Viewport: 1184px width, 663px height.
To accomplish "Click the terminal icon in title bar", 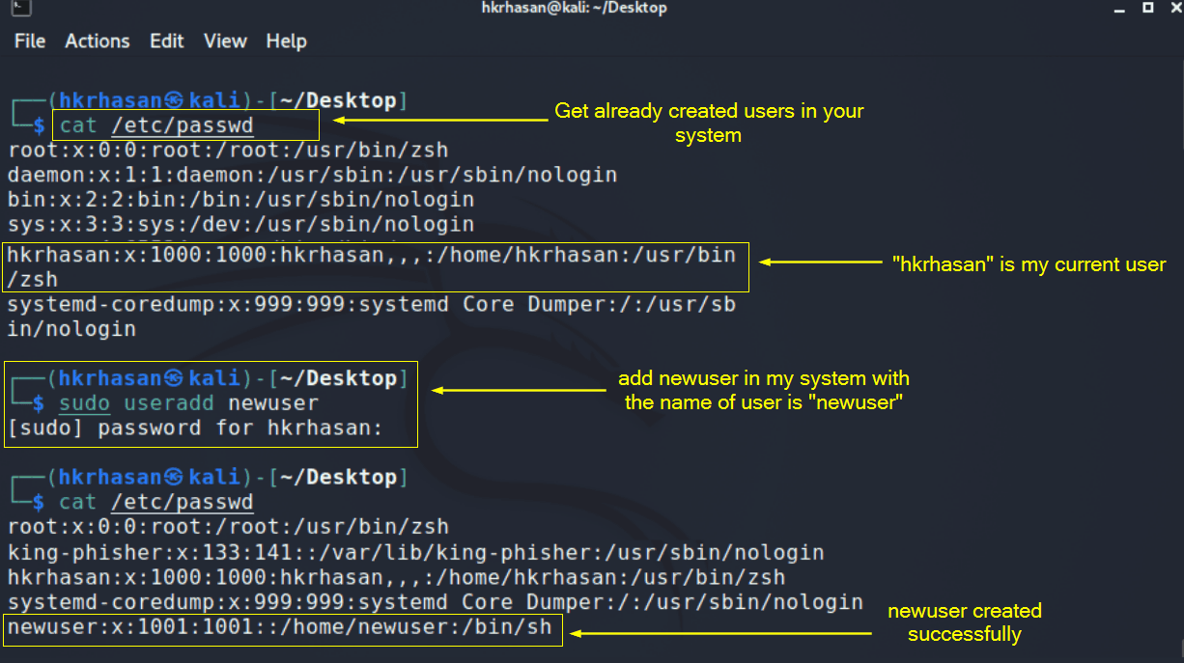I will tap(22, 8).
